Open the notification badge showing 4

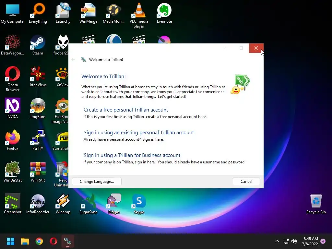coord(323,241)
